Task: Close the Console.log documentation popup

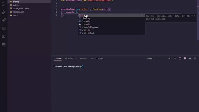Action: coord(195,16)
